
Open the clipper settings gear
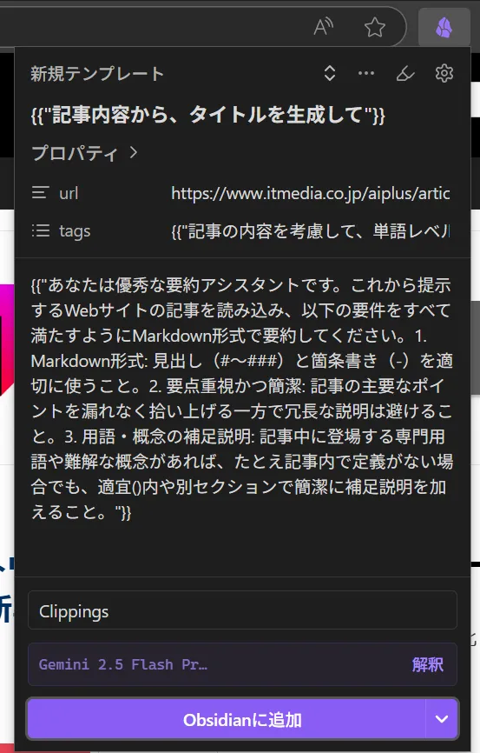[x=444, y=74]
